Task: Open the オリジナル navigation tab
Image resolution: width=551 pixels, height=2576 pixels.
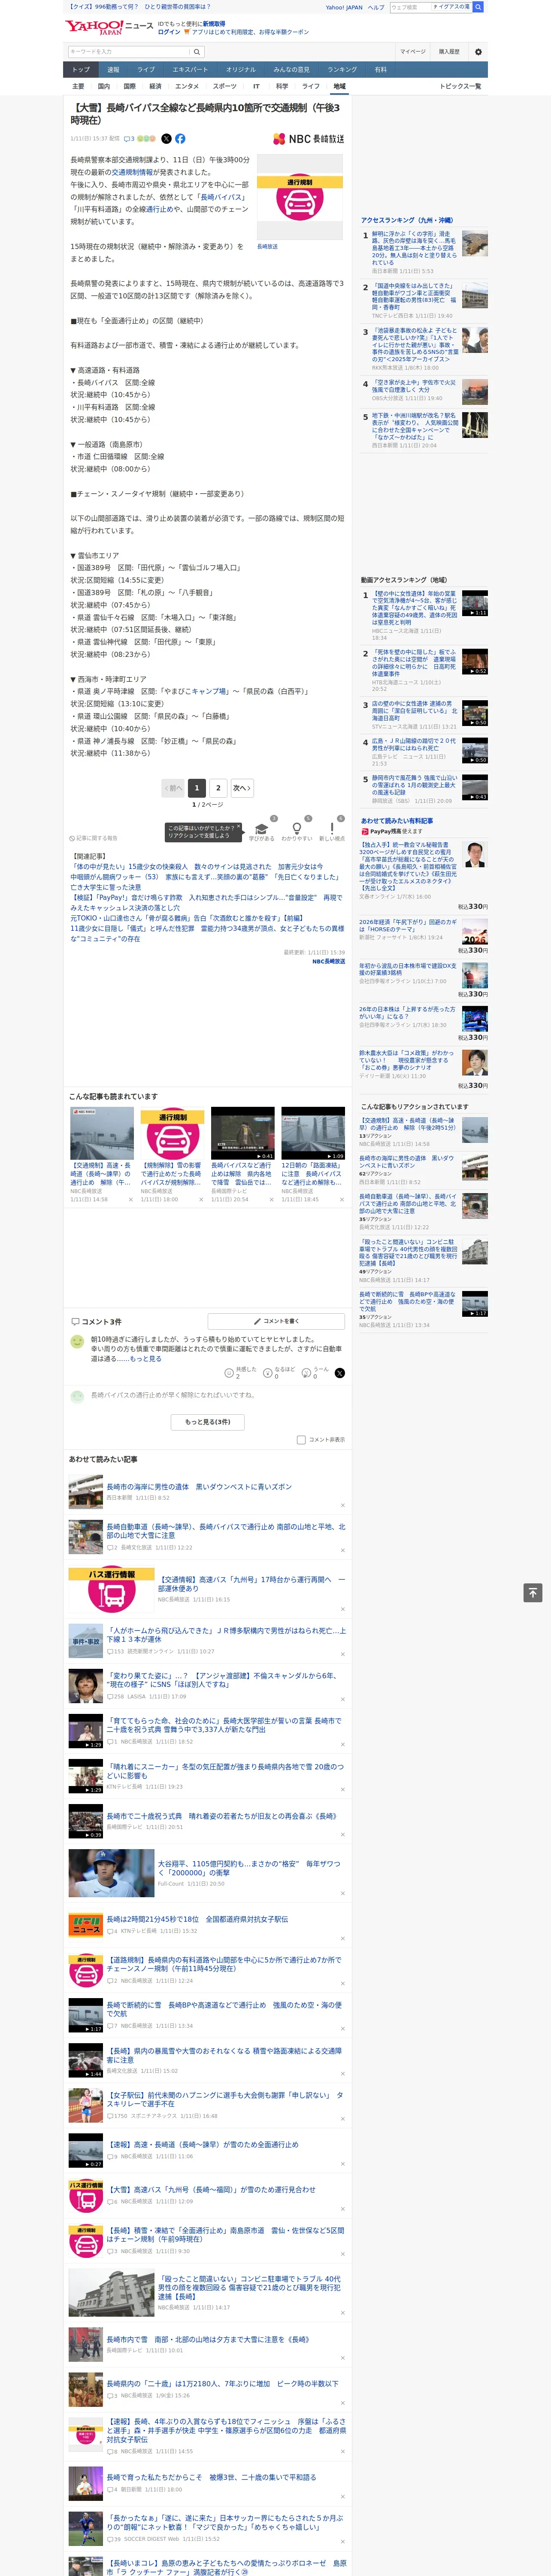Action: [x=241, y=70]
